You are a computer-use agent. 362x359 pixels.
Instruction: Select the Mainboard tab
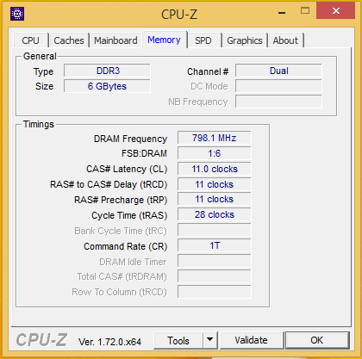[x=115, y=40]
